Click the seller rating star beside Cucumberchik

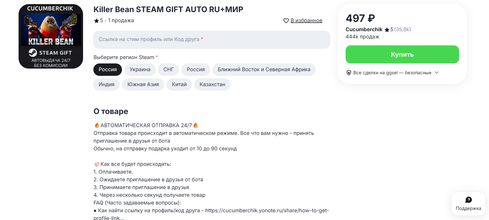[387, 30]
